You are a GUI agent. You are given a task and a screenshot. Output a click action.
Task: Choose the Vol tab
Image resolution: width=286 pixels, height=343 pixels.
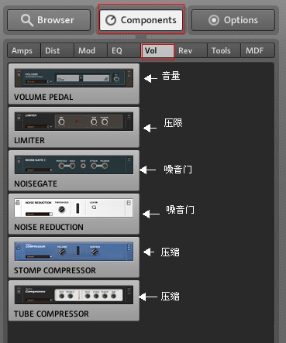point(157,50)
